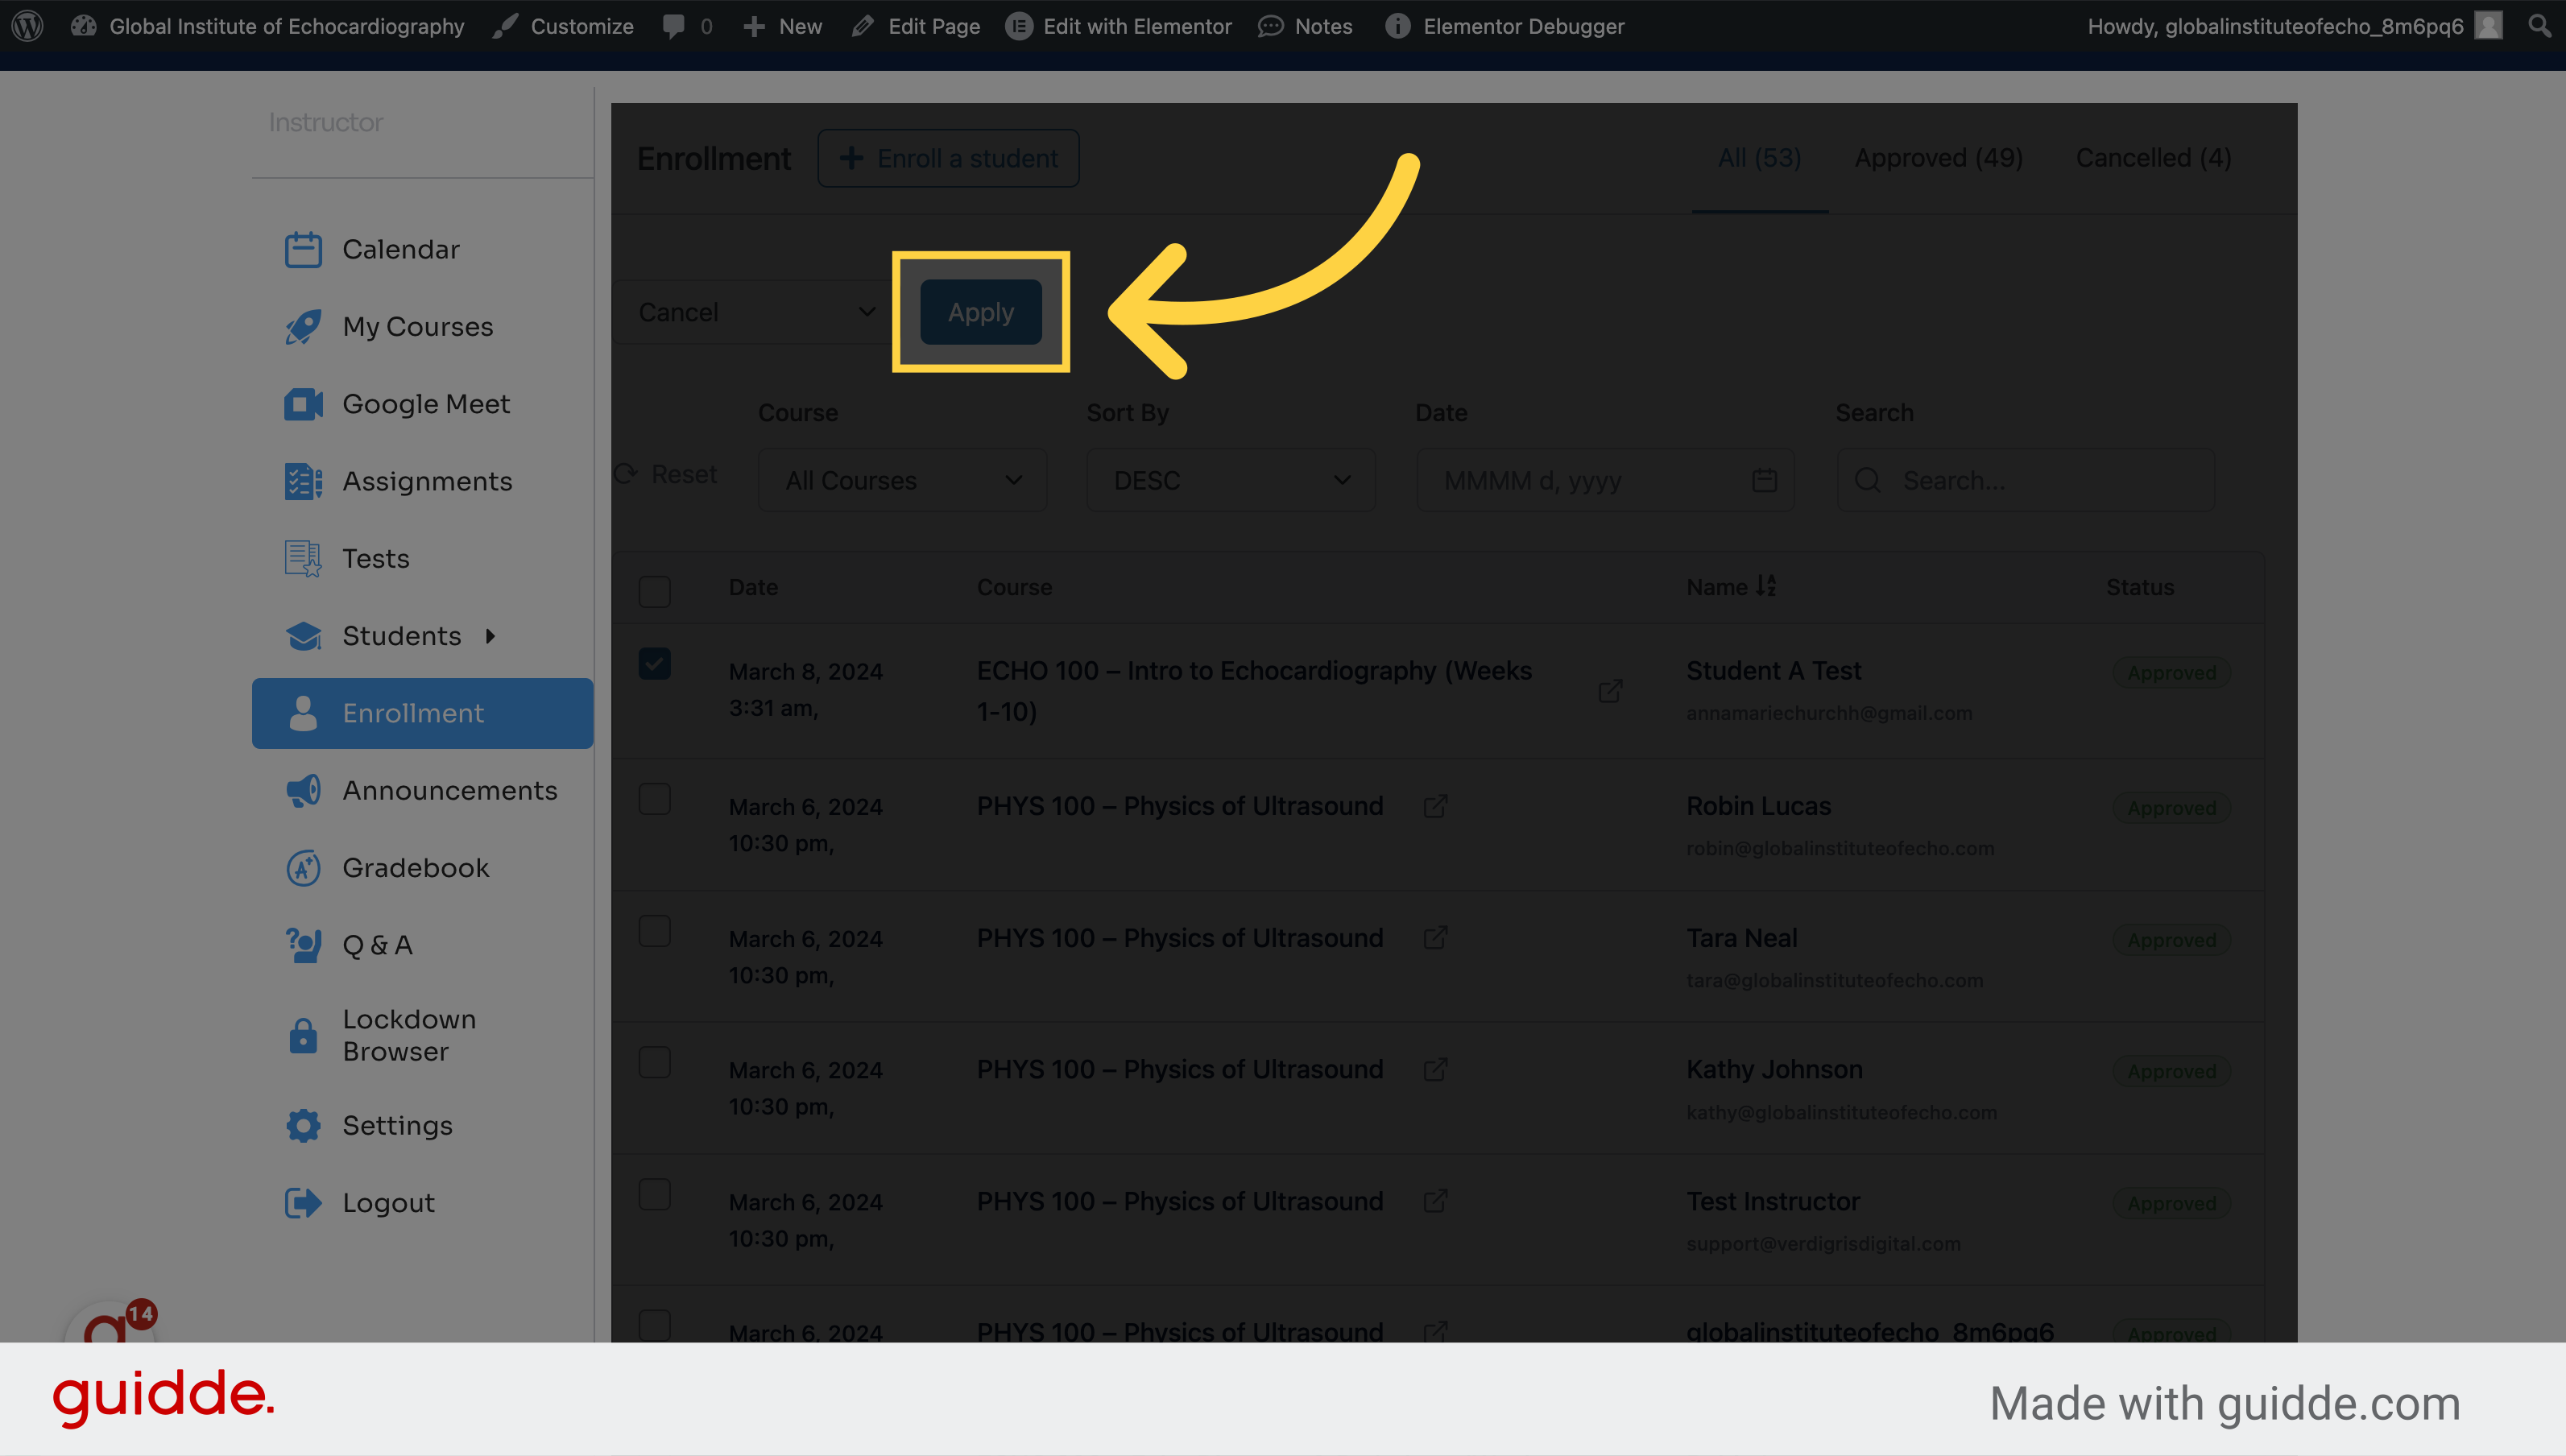Click ECHO 100 – Intro to Echocardiography title
Image resolution: width=2566 pixels, height=1456 pixels.
pyautogui.click(x=1254, y=691)
